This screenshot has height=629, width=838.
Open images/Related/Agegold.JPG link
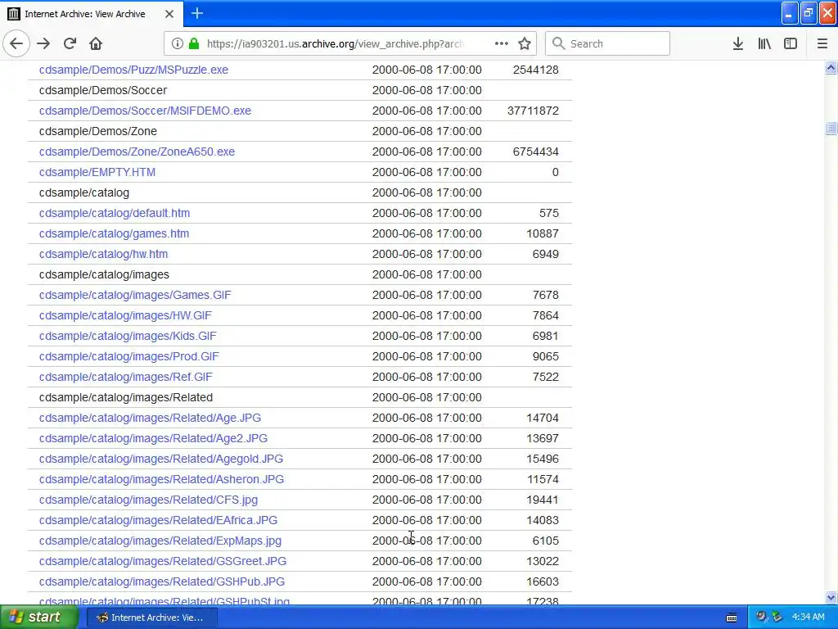(161, 459)
